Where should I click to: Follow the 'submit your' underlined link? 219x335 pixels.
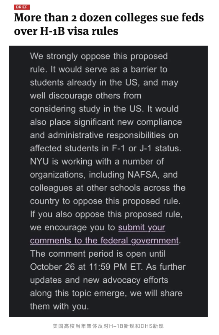point(142,227)
